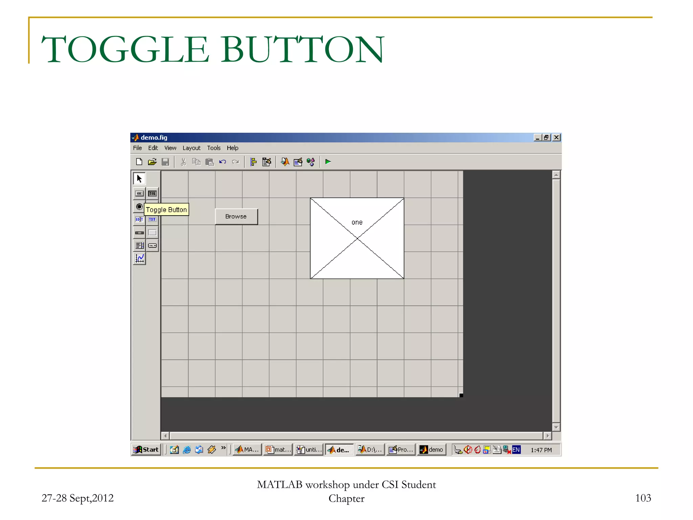Open the M-file Editor toolbar icon
693x520 pixels.
pyautogui.click(x=285, y=162)
